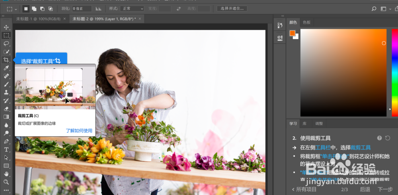This screenshot has width=398, height=195.
Task: Click the orange foreground color swatch
Action: coord(292,33)
